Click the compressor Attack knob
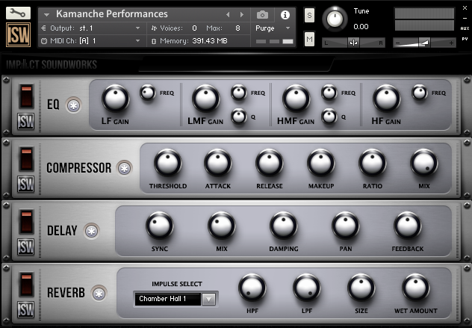 217,163
